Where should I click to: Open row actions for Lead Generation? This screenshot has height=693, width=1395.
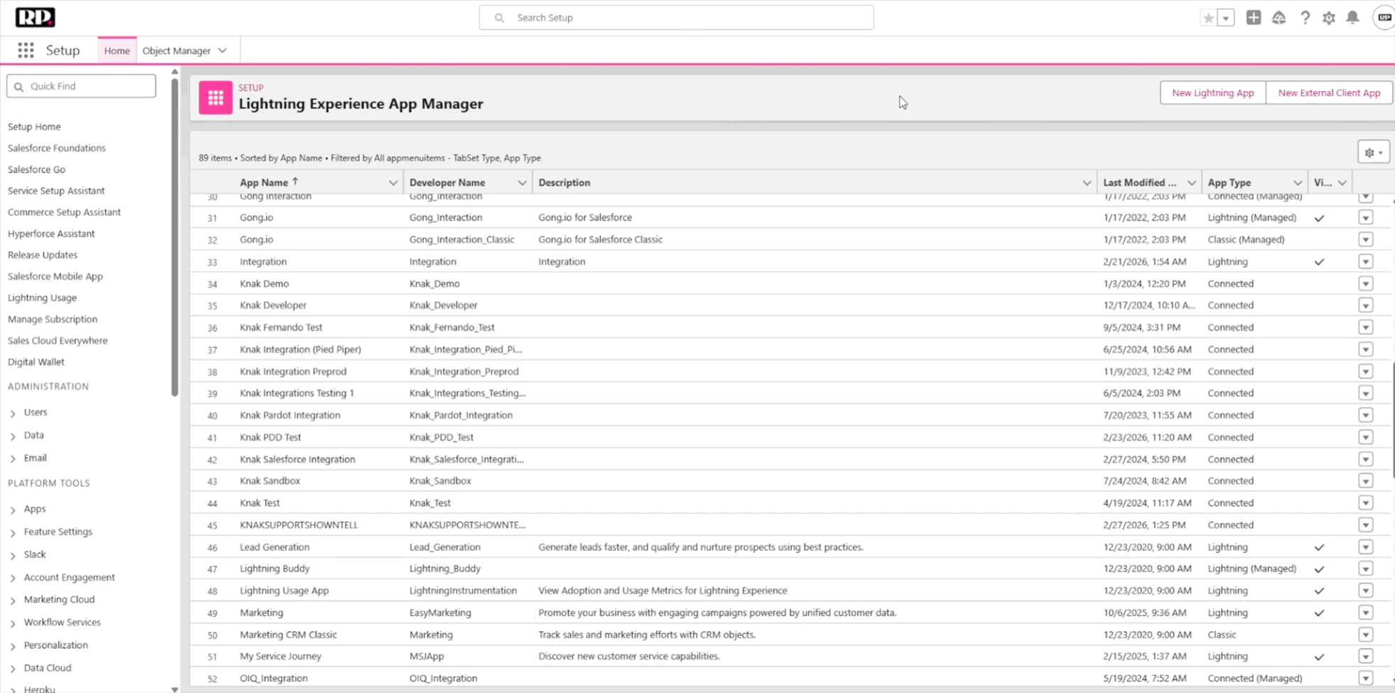click(1365, 547)
